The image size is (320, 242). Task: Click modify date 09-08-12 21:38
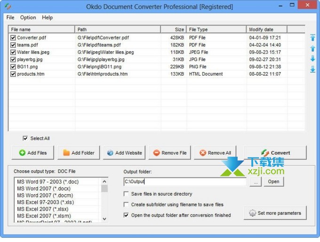[x=265, y=67]
